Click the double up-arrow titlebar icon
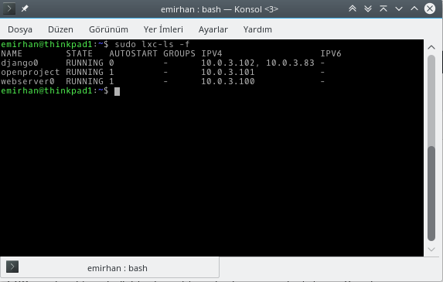 coord(353,8)
